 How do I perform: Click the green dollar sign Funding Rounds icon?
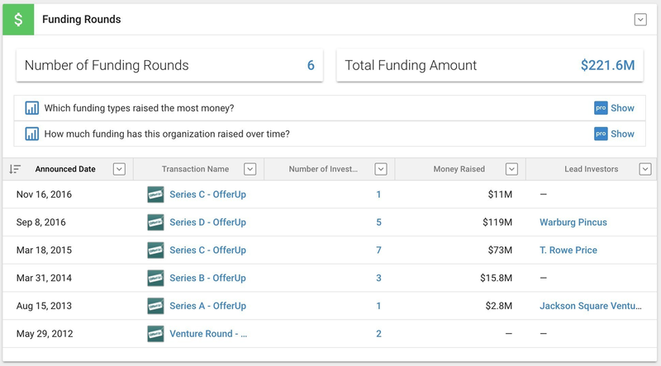tap(18, 19)
